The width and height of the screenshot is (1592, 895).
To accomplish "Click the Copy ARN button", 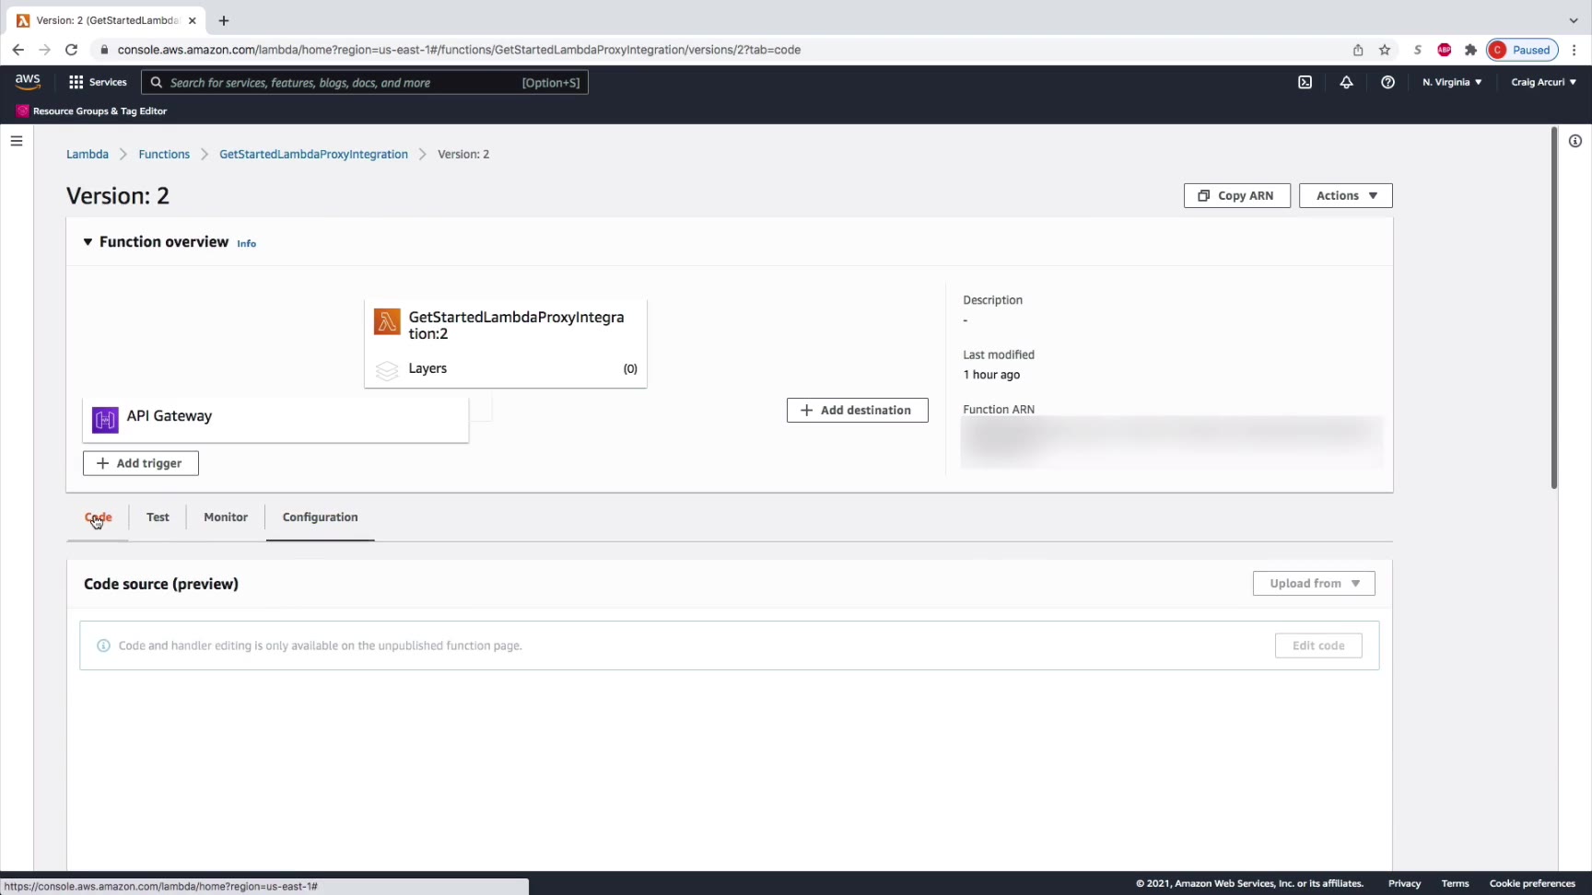I will 1237,195.
